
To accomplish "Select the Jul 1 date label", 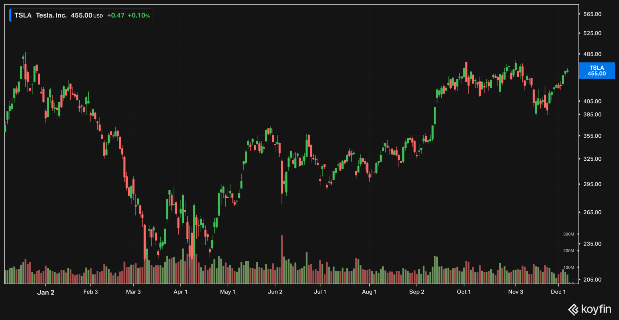I will point(320,292).
